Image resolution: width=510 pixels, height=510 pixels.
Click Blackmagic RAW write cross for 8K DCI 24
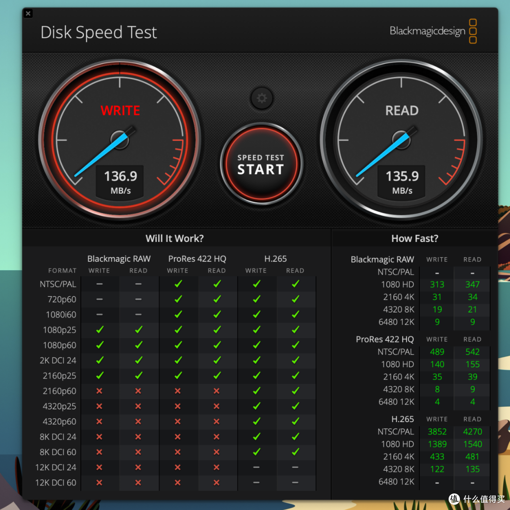99,437
